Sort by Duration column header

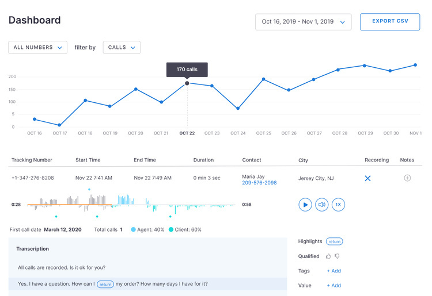(203, 160)
